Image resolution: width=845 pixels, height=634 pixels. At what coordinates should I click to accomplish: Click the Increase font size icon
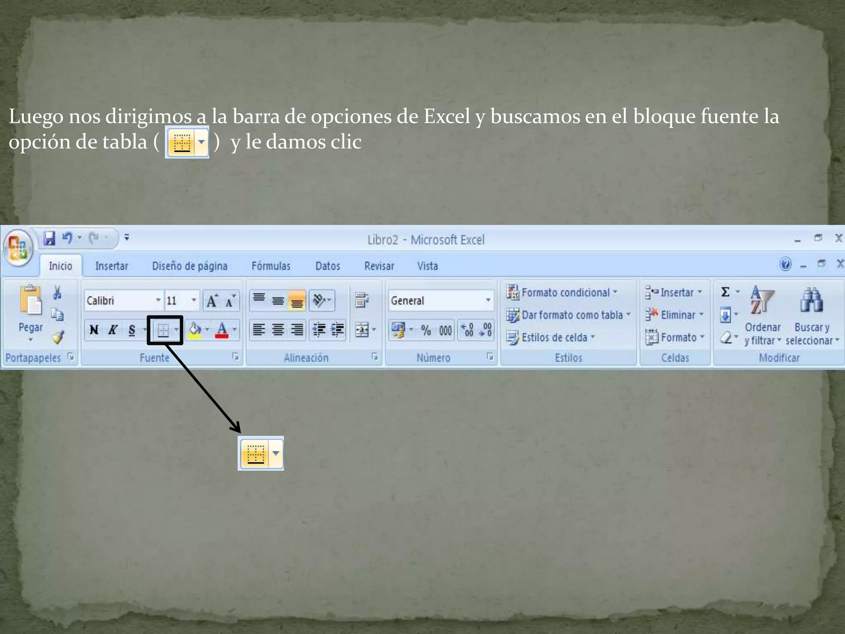[x=212, y=301]
